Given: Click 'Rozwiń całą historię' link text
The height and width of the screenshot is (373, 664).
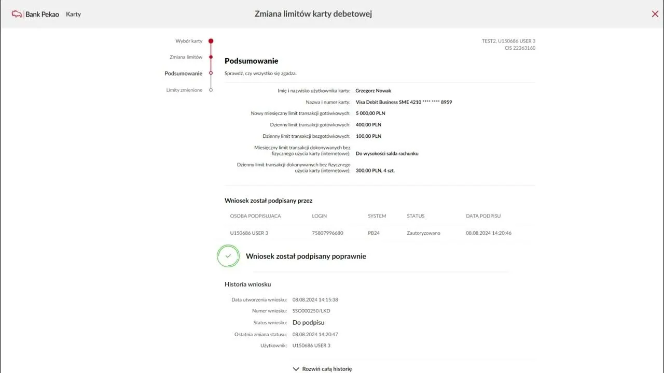Looking at the screenshot, I should 327,369.
